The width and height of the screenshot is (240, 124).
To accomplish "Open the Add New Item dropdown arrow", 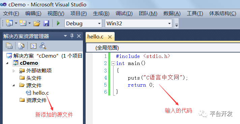I will (x=30, y=23).
